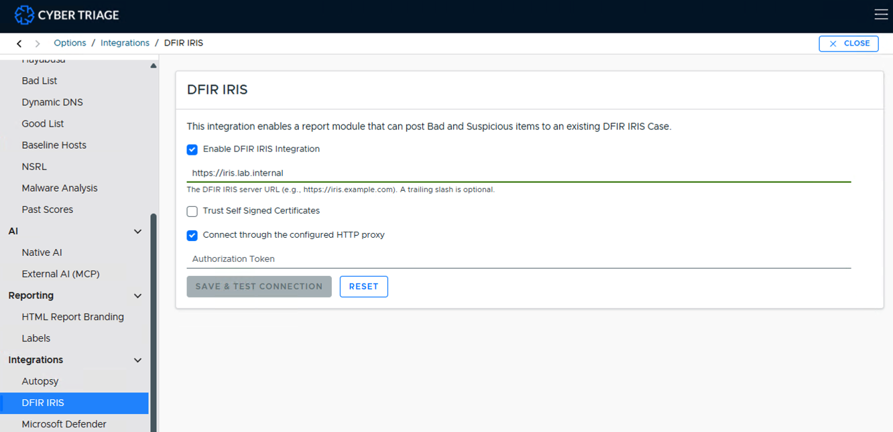Viewport: 893px width, 432px height.
Task: Disable the DFIR IRIS Integration checkbox
Action: (x=192, y=149)
